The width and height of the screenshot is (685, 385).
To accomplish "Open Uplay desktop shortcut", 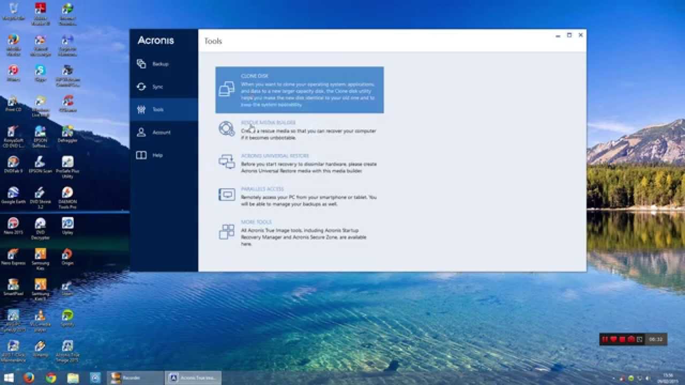I will coord(67,226).
